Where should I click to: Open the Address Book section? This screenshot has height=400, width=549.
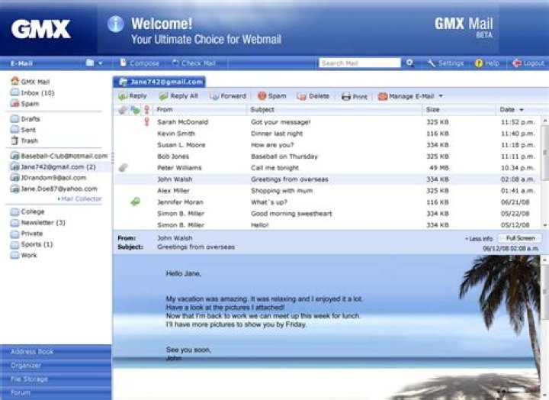pyautogui.click(x=32, y=352)
